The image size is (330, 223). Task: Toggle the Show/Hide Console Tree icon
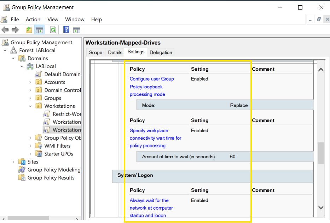[x=39, y=30]
